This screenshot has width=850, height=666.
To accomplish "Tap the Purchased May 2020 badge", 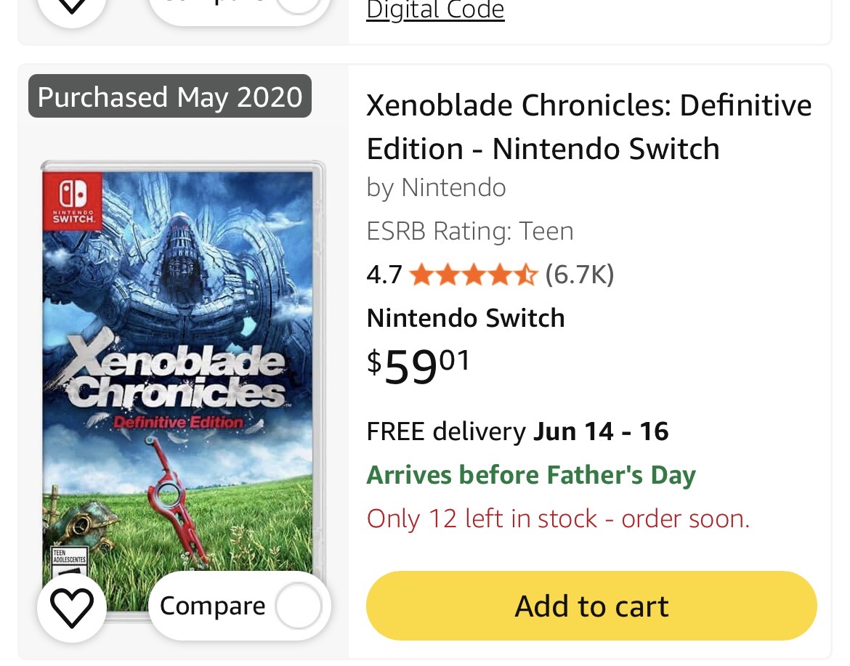I will [x=170, y=97].
